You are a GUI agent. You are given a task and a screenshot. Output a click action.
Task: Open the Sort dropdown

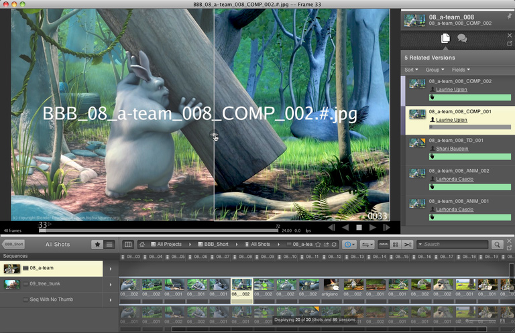point(411,70)
